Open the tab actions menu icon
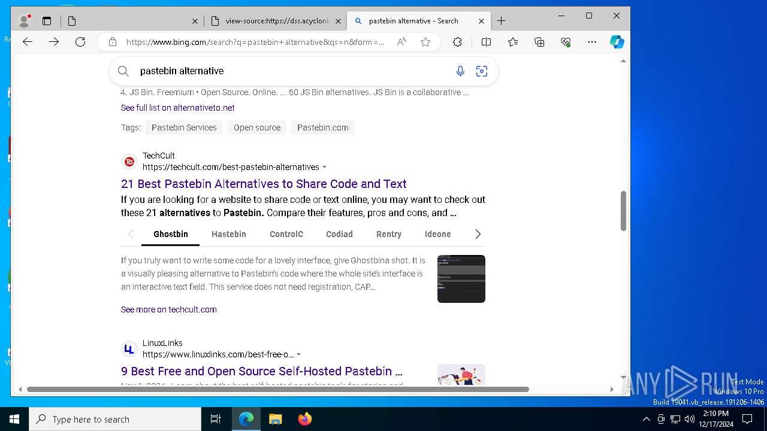767x431 pixels. 47,21
